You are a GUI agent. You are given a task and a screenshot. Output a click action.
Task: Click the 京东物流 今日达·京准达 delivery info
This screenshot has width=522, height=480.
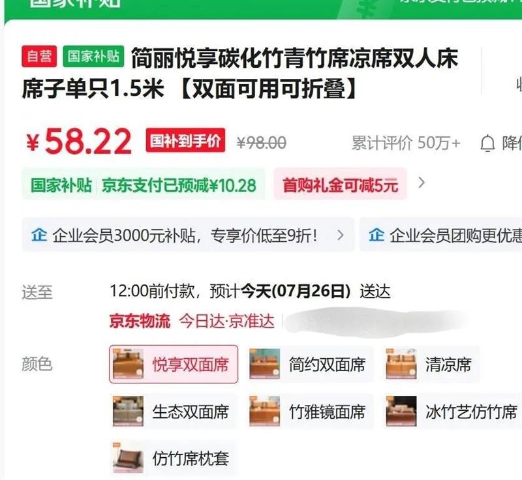[192, 321]
